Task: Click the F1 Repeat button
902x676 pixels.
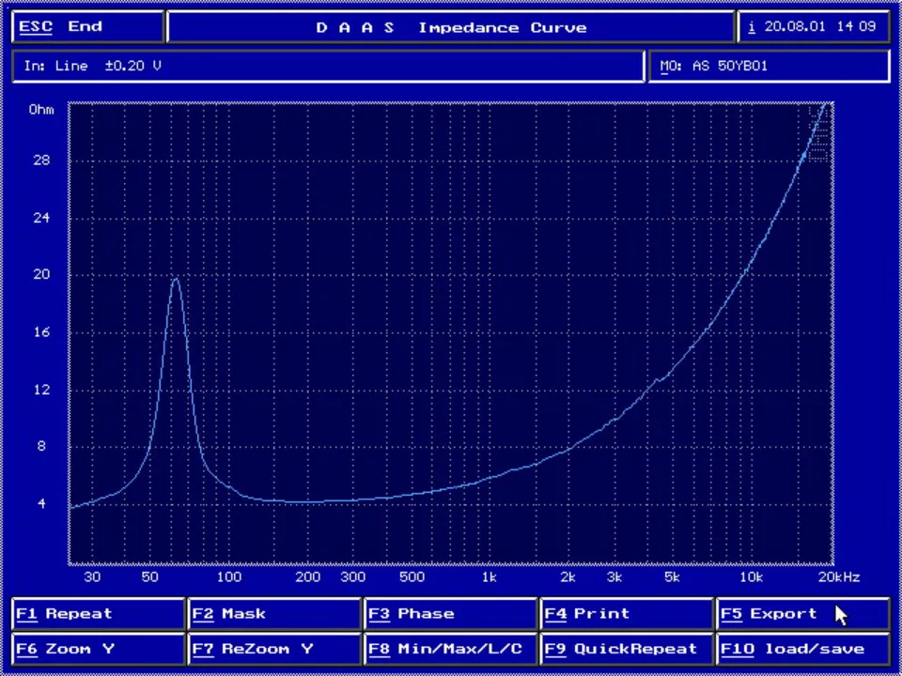Action: click(98, 614)
